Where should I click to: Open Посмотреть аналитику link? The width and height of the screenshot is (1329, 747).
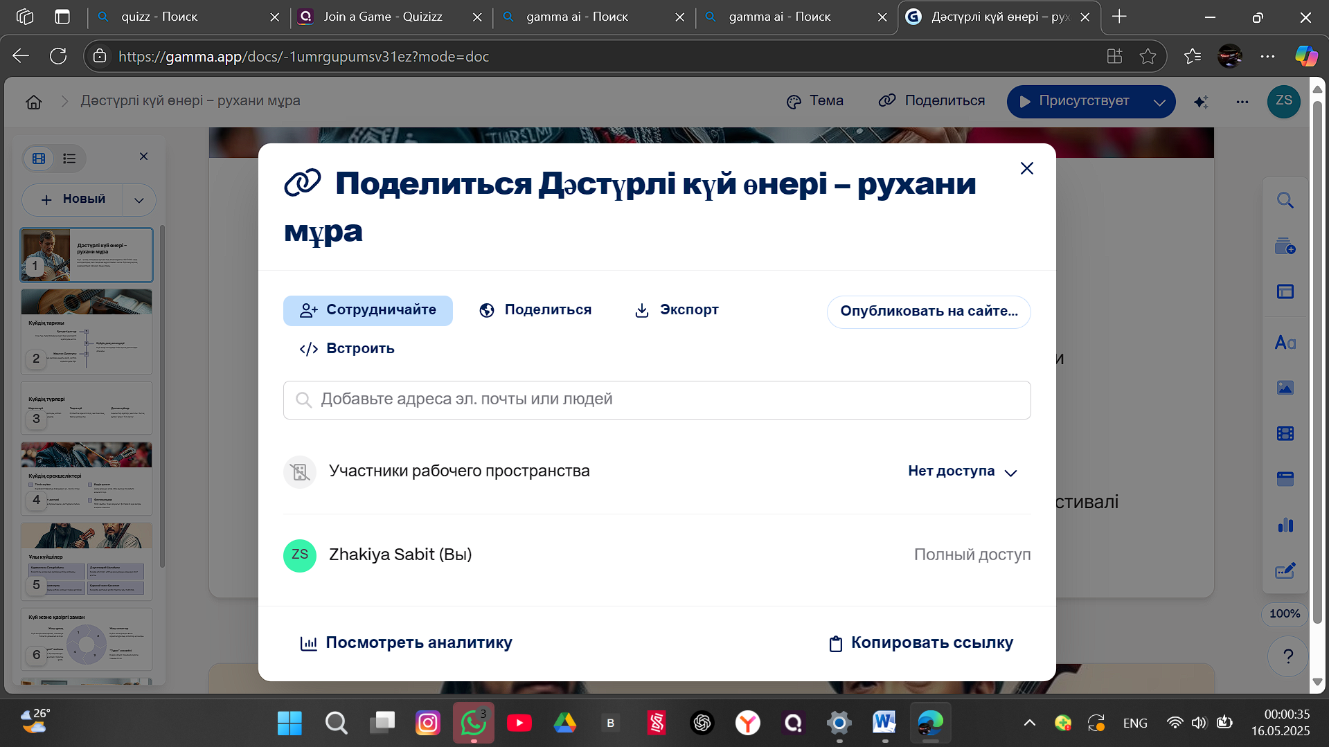coord(406,643)
